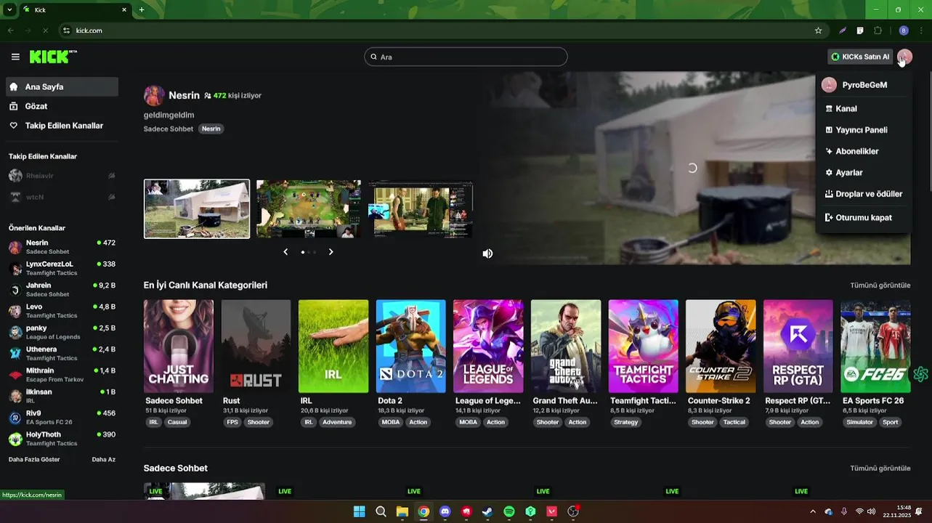932x523 pixels.
Task: Open the hamburger sidebar menu
Action: 15,57
